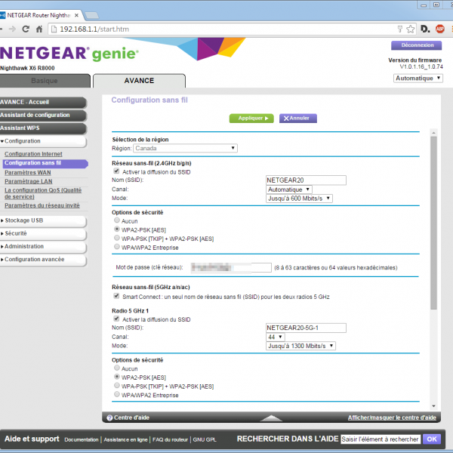This screenshot has width=453, height=453.
Task: Open the firmware language dropdown Automatique
Action: [x=418, y=78]
